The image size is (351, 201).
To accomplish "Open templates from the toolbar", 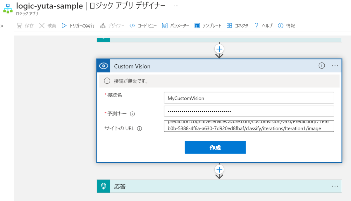I will [x=208, y=26].
